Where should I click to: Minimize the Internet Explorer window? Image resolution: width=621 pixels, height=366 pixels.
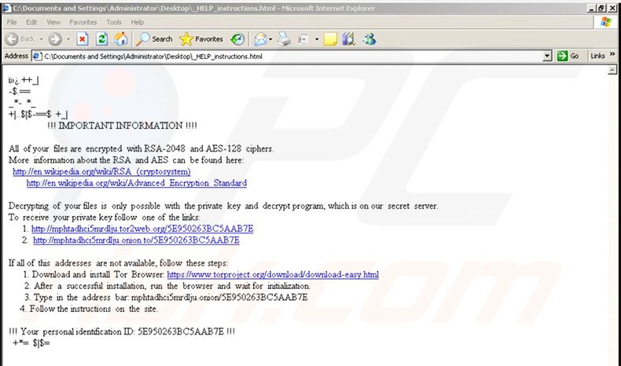(593, 8)
